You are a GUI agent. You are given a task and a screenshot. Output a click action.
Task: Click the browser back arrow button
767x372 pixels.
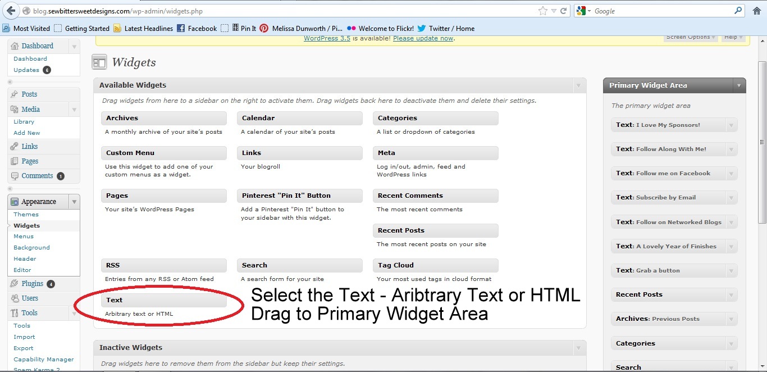point(11,11)
